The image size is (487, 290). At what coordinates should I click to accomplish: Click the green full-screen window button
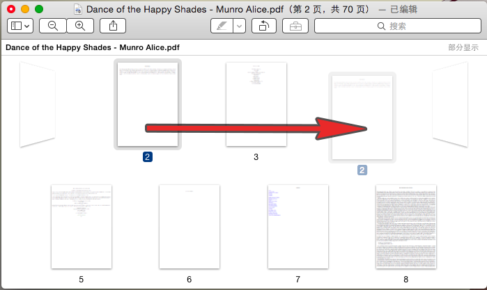tap(38, 9)
